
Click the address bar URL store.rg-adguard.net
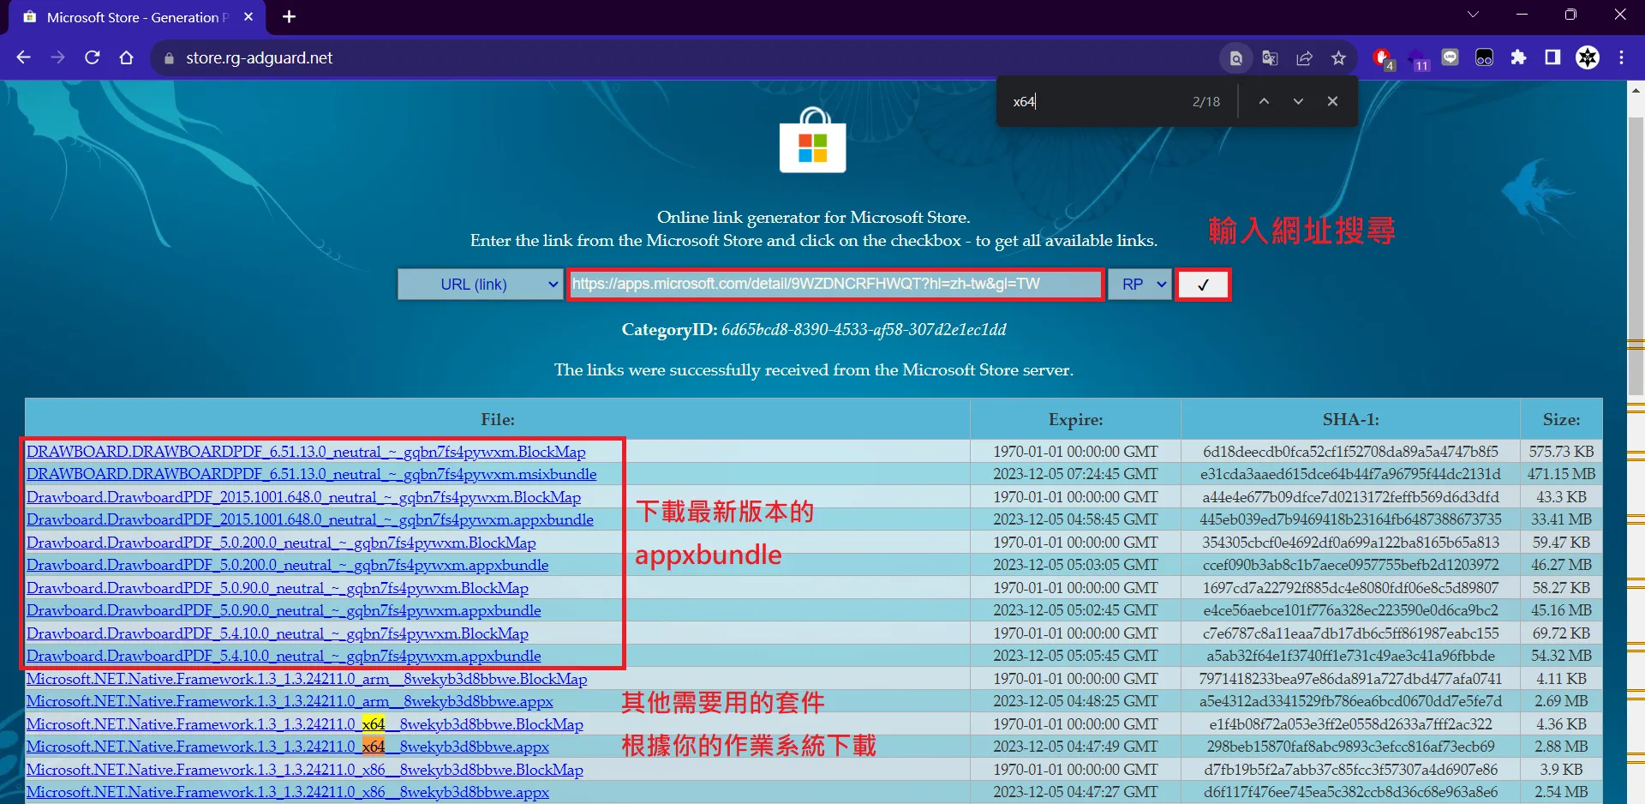pos(260,57)
